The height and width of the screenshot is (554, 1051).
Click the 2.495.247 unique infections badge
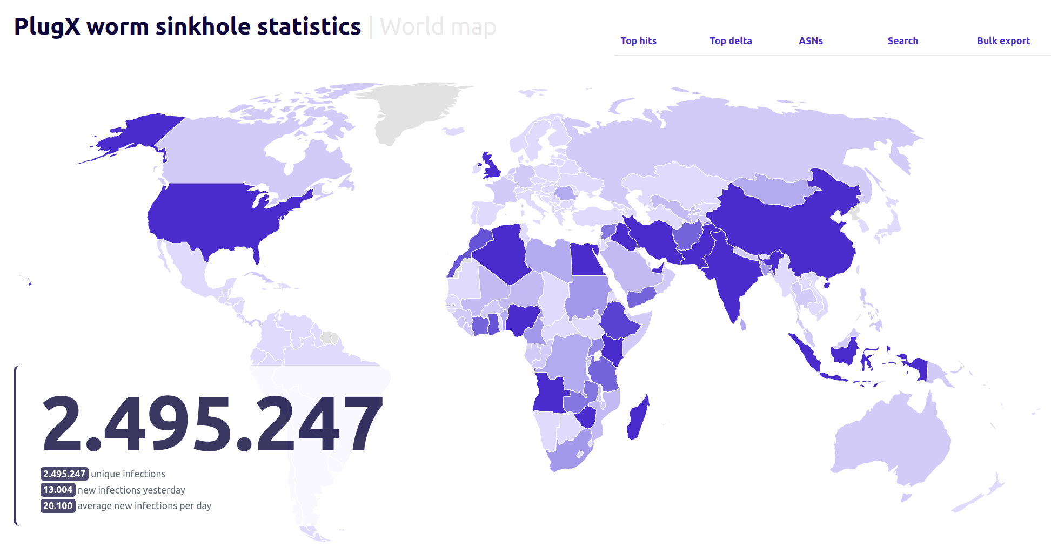[x=64, y=474]
